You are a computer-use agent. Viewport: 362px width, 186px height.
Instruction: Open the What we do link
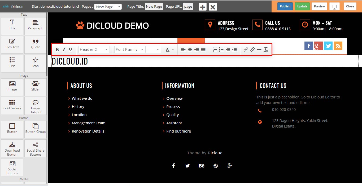click(x=82, y=98)
